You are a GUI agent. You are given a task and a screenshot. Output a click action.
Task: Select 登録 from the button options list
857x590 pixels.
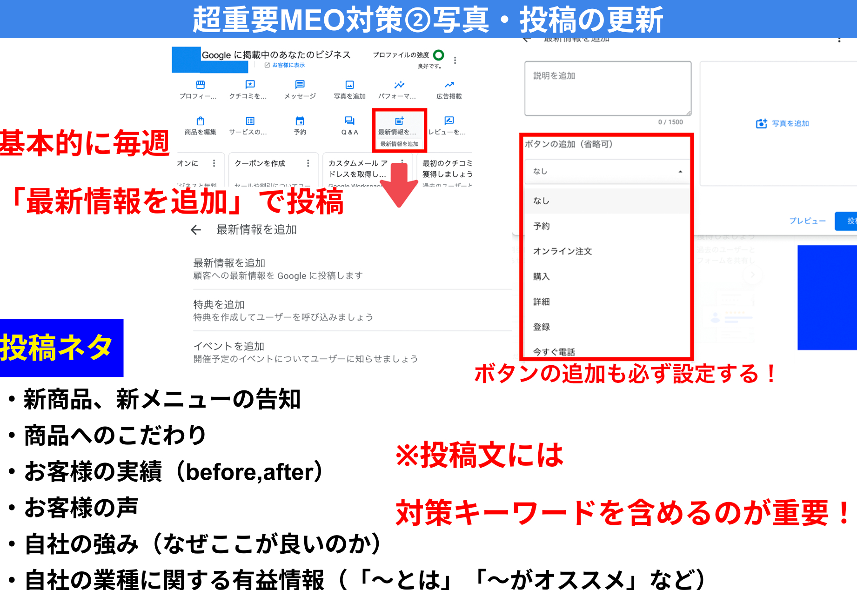coord(607,327)
